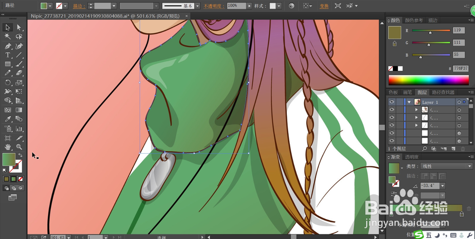Set the None swatch below fill/stroke

tap(20, 179)
